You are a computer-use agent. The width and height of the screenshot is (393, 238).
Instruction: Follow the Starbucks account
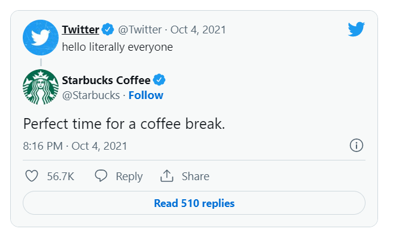(146, 95)
